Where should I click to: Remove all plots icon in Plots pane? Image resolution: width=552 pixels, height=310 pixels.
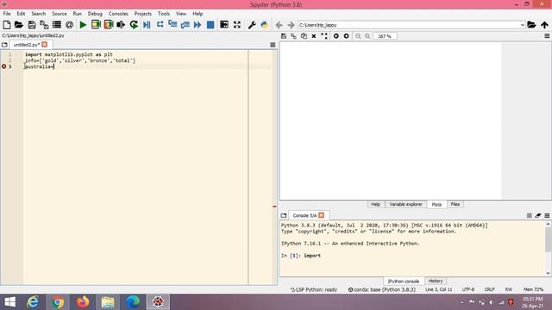tap(324, 36)
